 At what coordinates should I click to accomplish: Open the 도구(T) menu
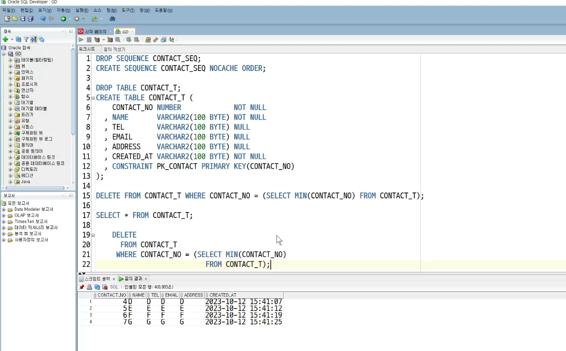point(128,10)
